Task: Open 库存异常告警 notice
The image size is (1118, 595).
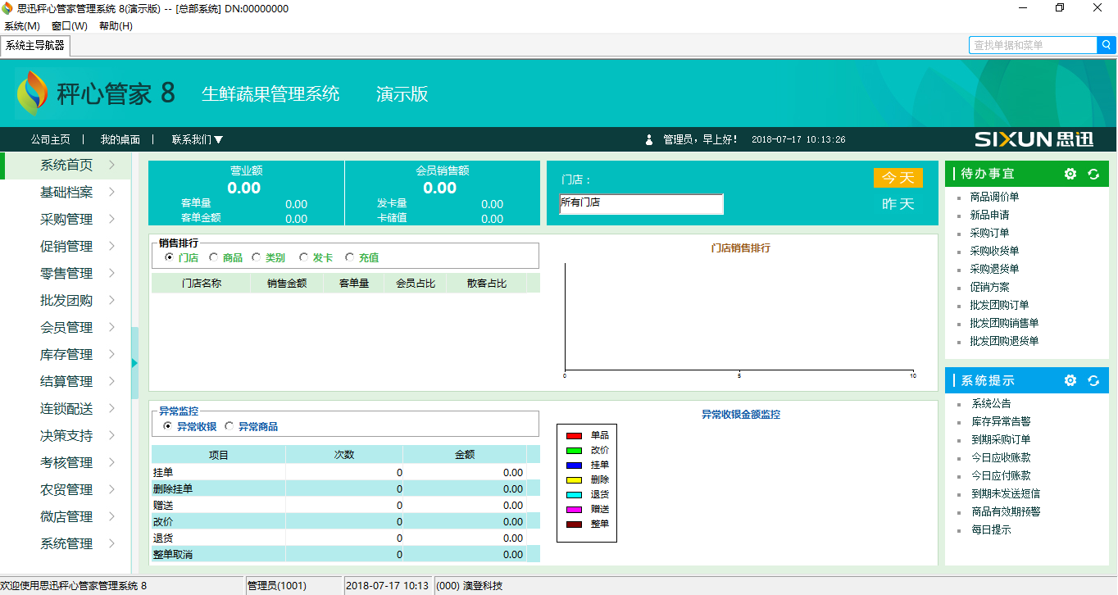Action: click(1001, 422)
